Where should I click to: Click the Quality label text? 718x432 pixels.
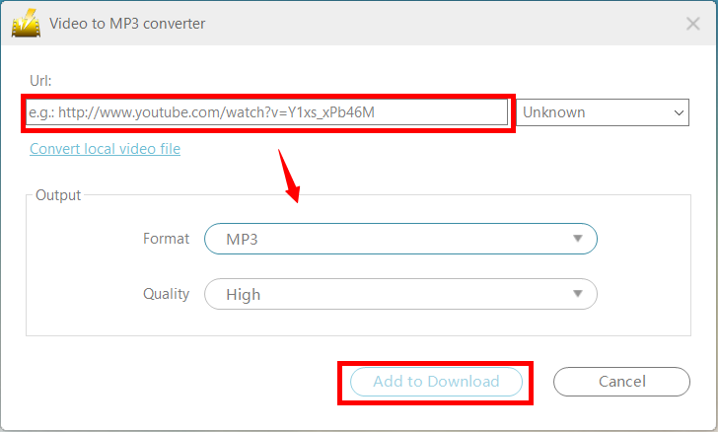(x=164, y=294)
